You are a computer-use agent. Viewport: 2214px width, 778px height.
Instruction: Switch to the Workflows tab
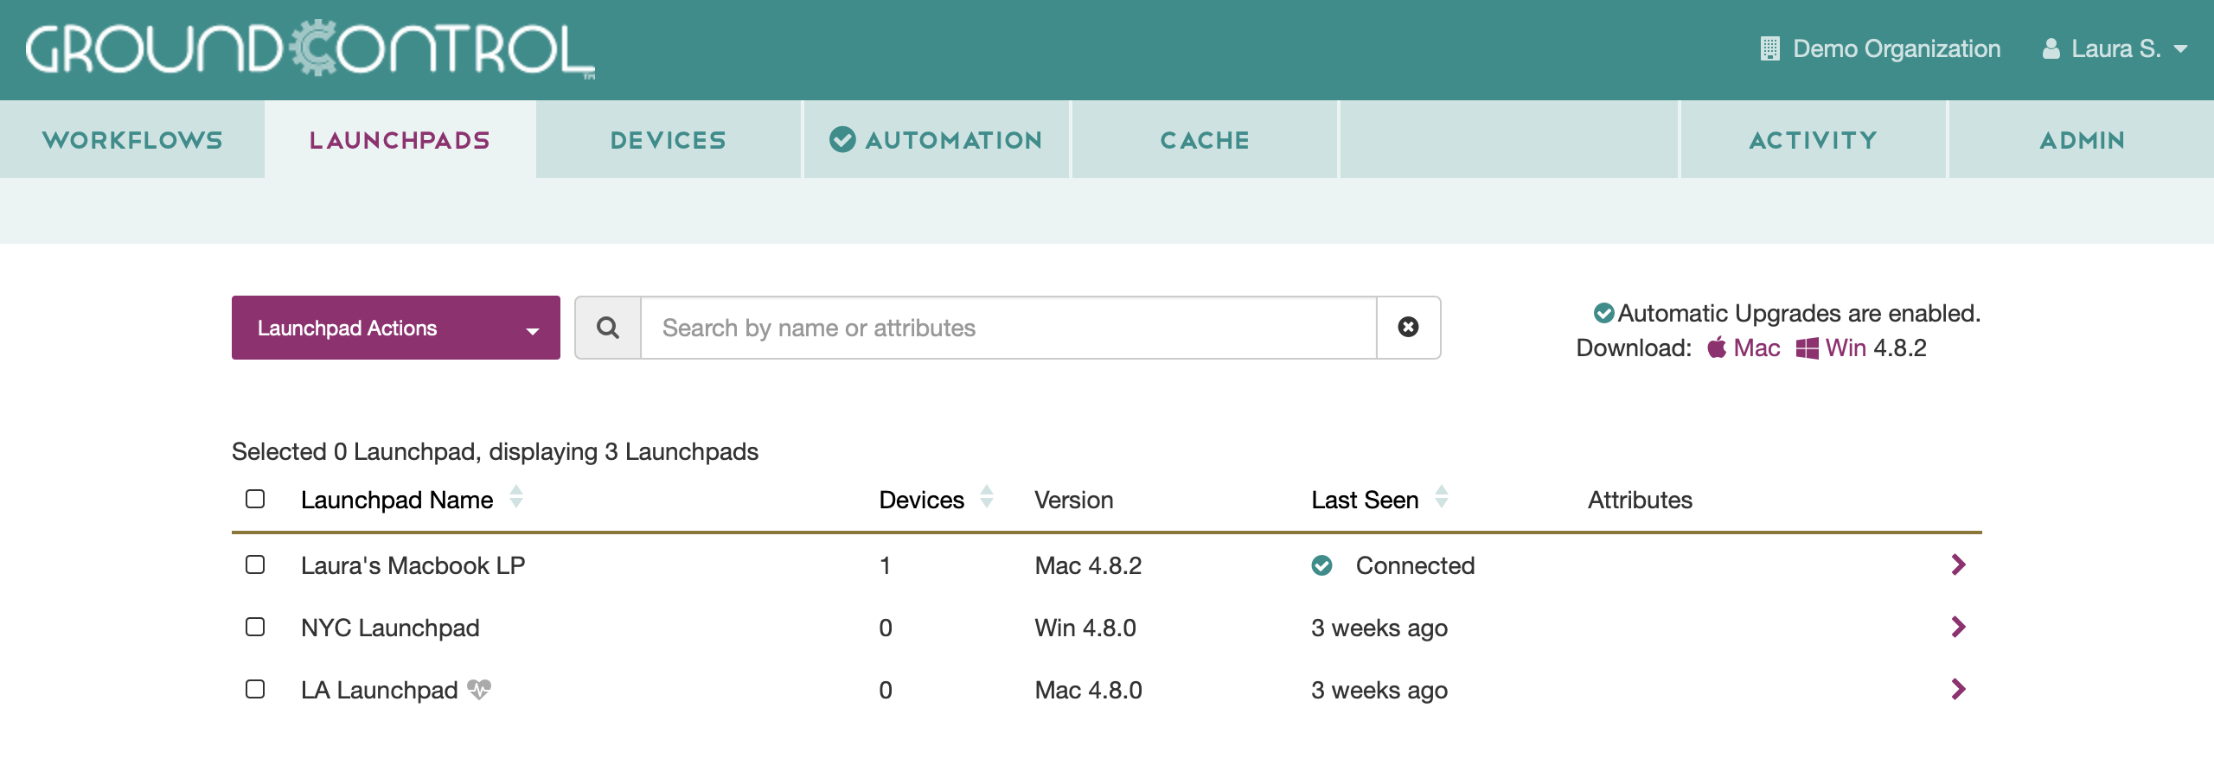point(132,140)
